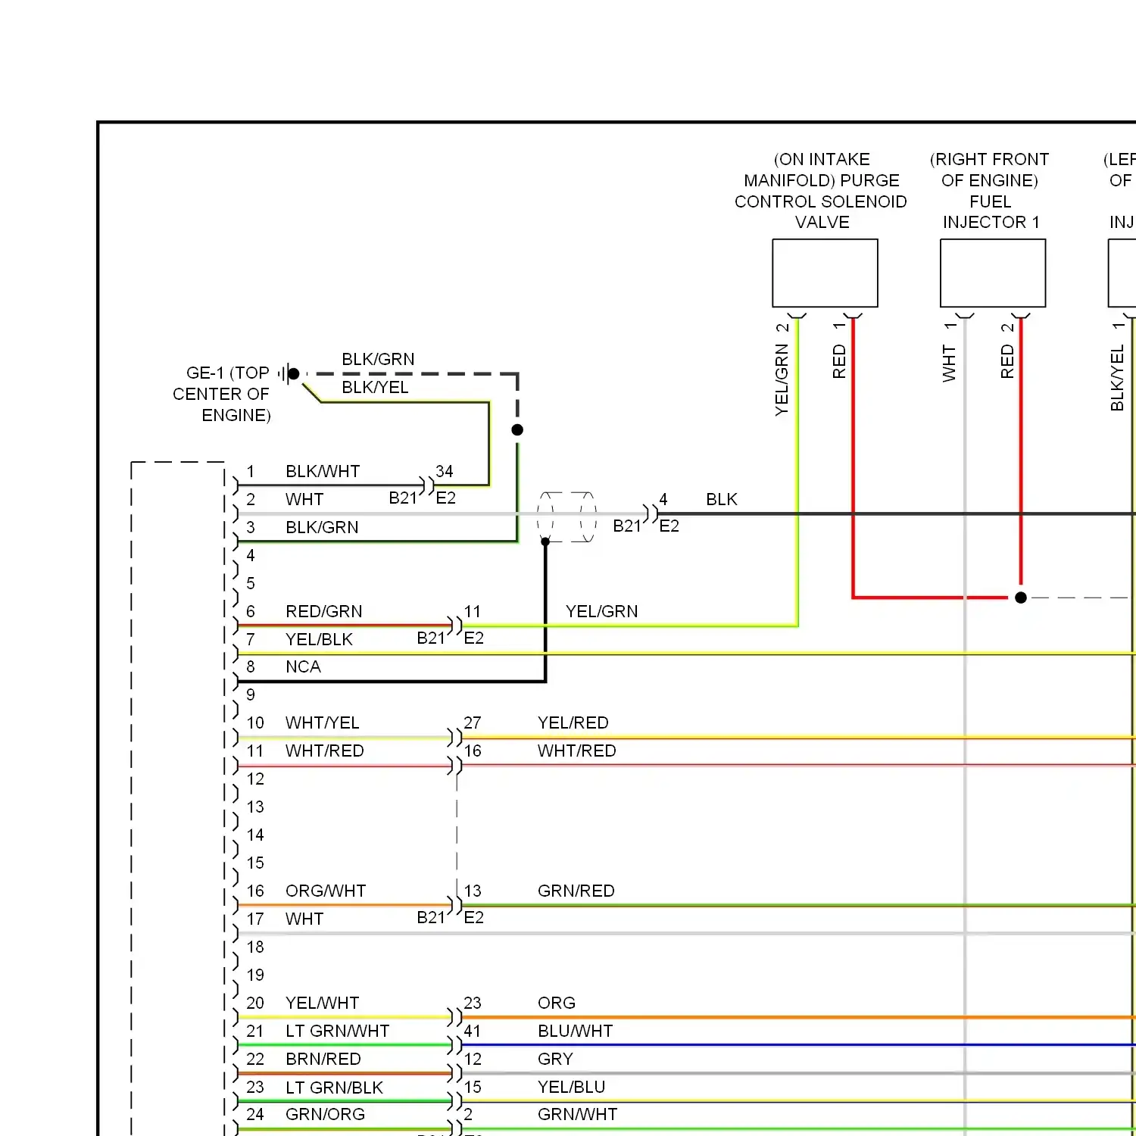Click terminal number 34 at the B21/E2 connector

pos(445,471)
